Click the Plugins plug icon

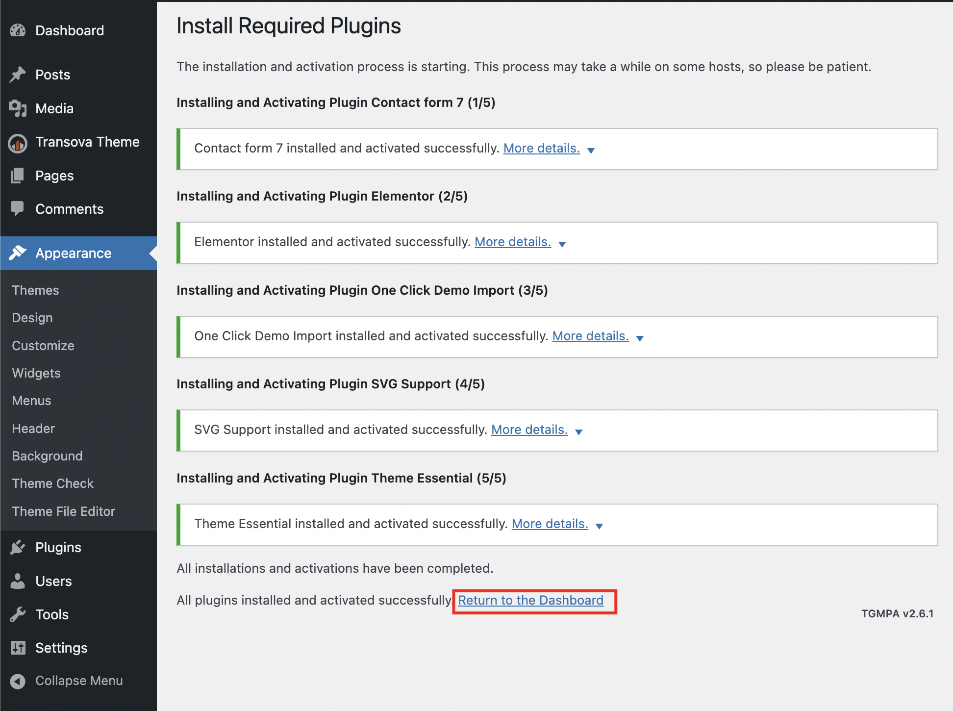click(18, 547)
